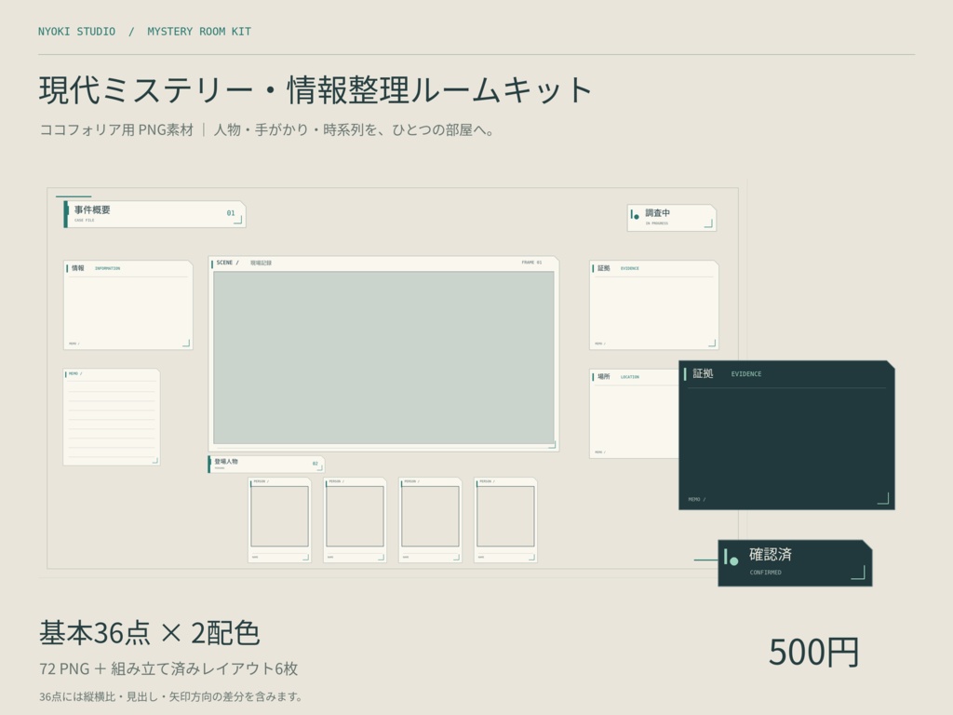The image size is (953, 715).
Task: Click the 01 number on the 事件概要 card
Action: click(x=231, y=213)
